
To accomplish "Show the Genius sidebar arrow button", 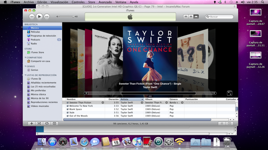I will 230,124.
